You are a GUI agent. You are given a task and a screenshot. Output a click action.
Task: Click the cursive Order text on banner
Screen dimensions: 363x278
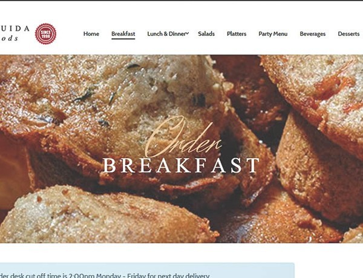pyautogui.click(x=183, y=137)
